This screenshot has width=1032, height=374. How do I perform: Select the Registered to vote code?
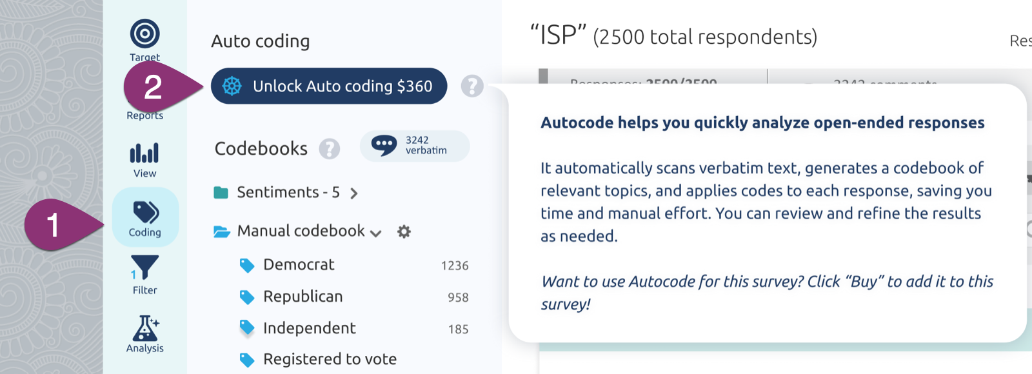click(x=330, y=359)
